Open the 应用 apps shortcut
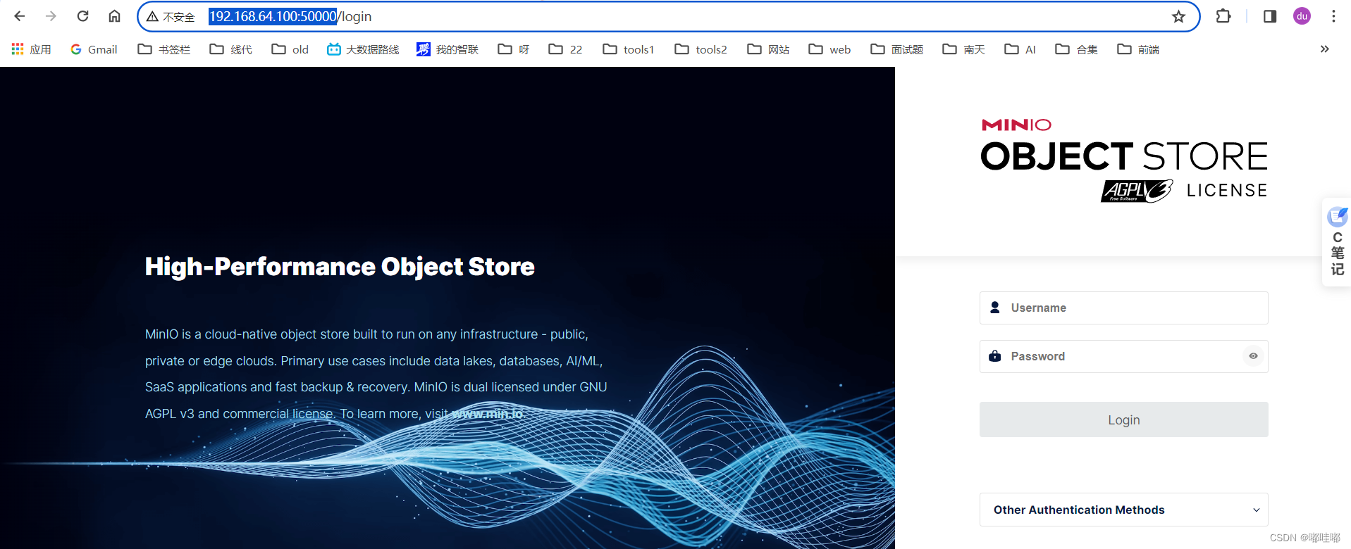This screenshot has height=549, width=1351. 32,49
